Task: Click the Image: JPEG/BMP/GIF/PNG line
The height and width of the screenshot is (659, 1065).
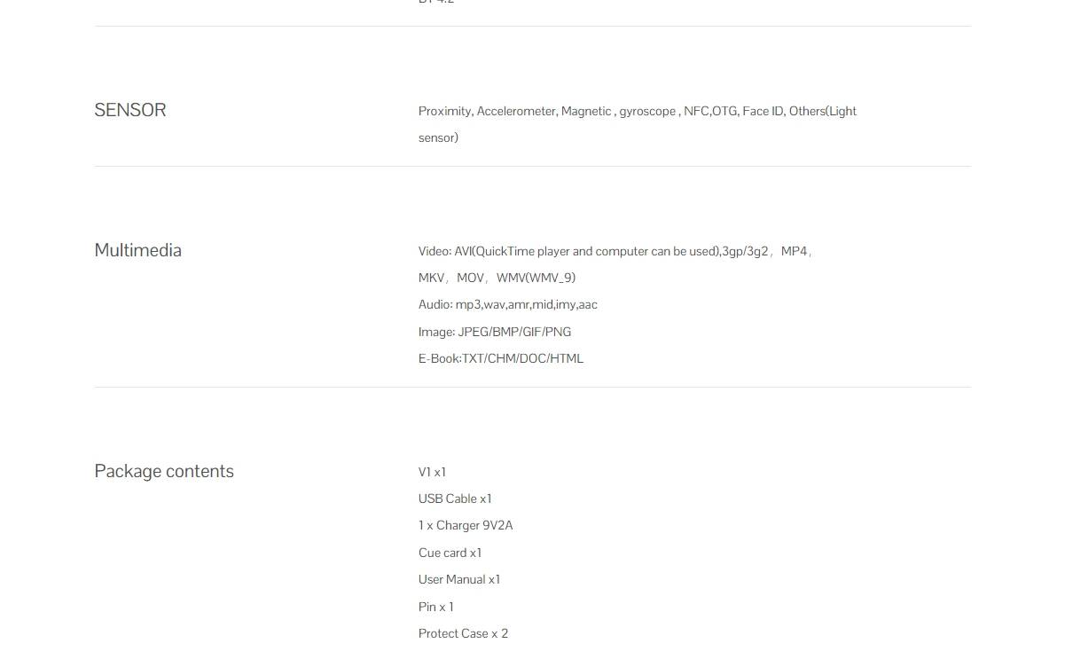Action: [495, 332]
